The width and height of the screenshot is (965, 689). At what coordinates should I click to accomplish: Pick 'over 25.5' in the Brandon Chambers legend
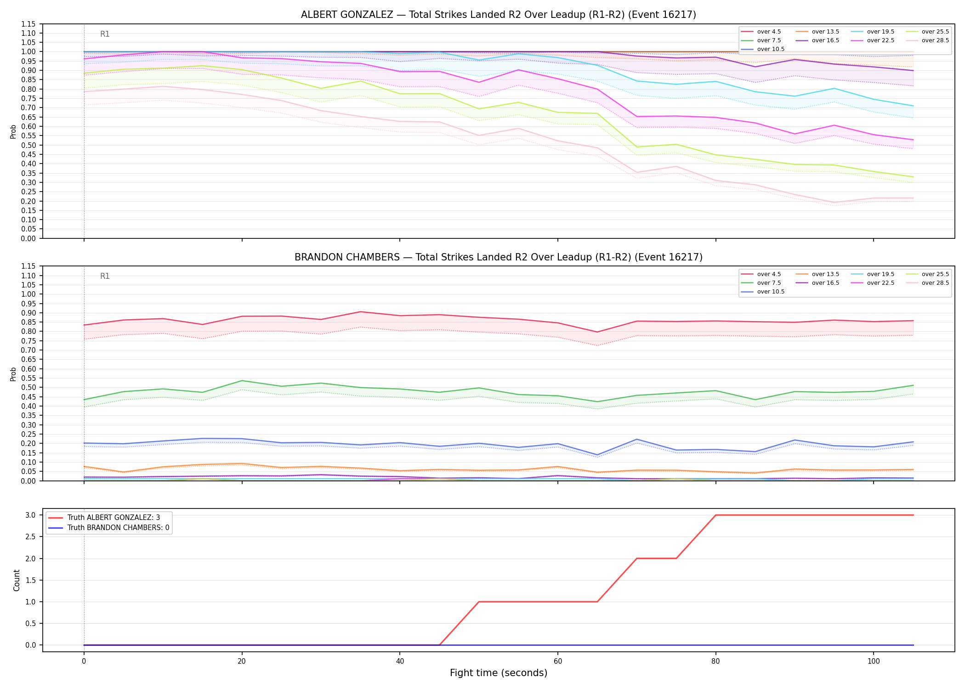(927, 274)
